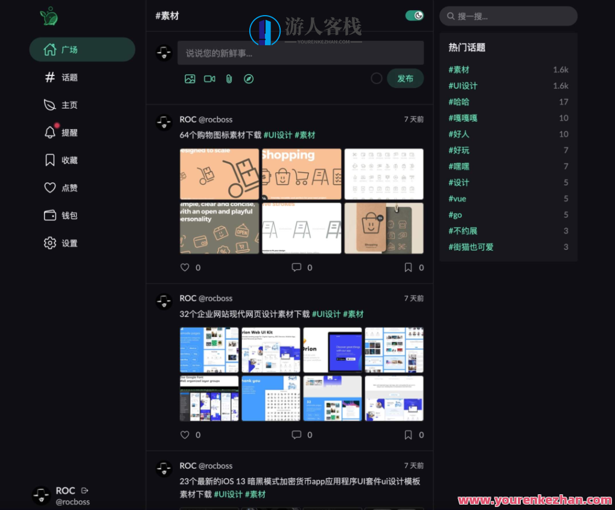
Task: Open the compass icon in the post composer
Action: pyautogui.click(x=248, y=78)
